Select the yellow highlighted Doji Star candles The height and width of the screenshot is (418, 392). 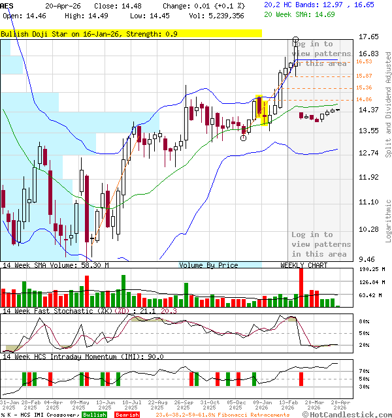263,110
